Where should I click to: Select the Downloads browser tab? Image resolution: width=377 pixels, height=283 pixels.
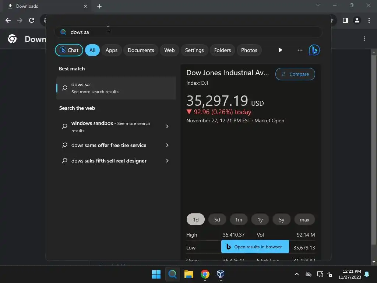47,6
